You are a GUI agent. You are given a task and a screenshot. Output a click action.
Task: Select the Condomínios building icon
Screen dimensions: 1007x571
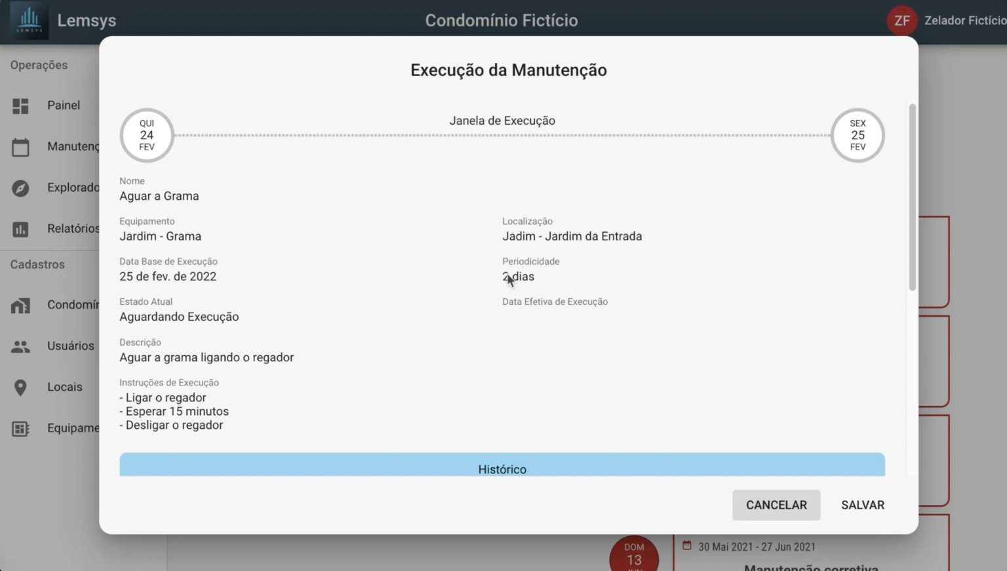tap(20, 305)
